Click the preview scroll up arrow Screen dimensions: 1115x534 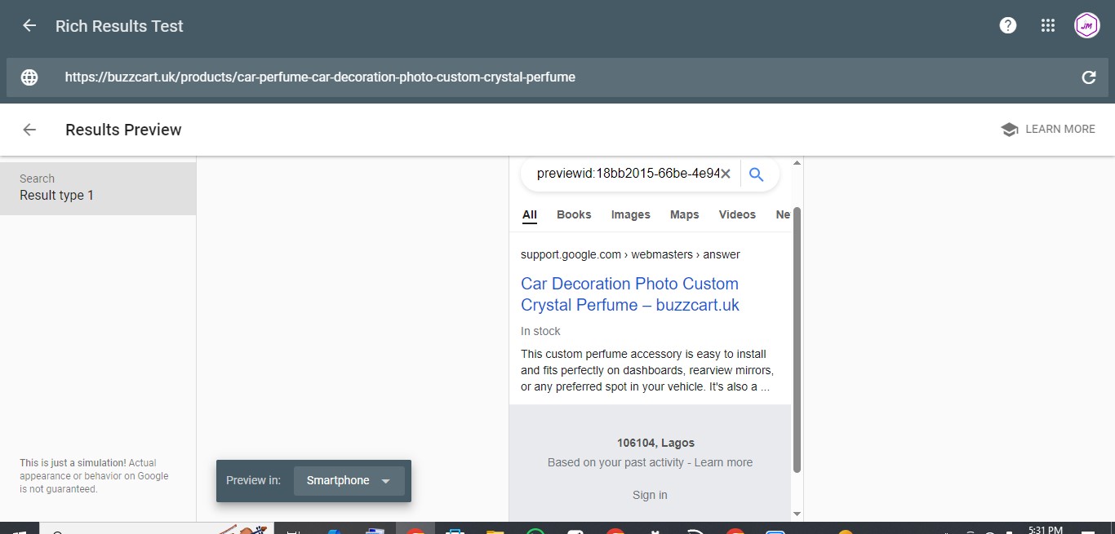pos(797,163)
